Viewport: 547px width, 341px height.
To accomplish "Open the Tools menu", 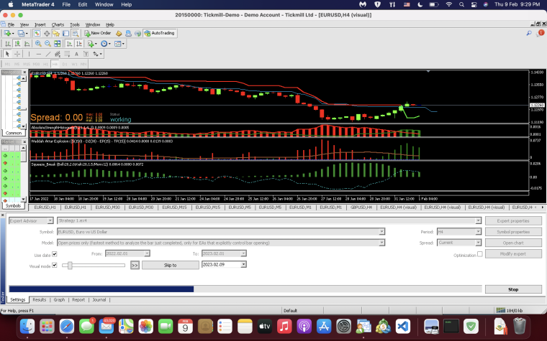I will point(75,24).
